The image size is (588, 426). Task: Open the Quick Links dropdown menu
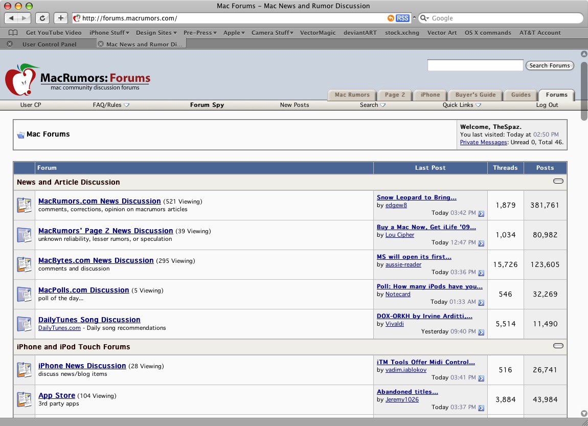pyautogui.click(x=462, y=105)
